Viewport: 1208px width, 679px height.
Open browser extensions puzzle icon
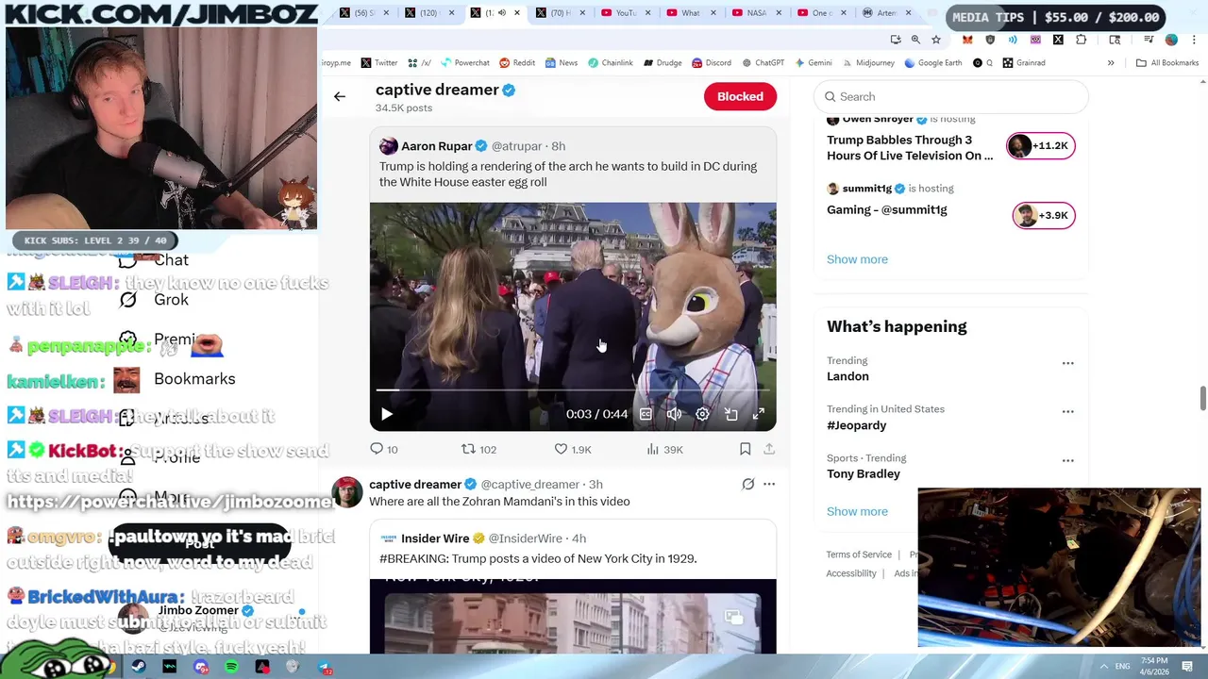tap(1082, 40)
